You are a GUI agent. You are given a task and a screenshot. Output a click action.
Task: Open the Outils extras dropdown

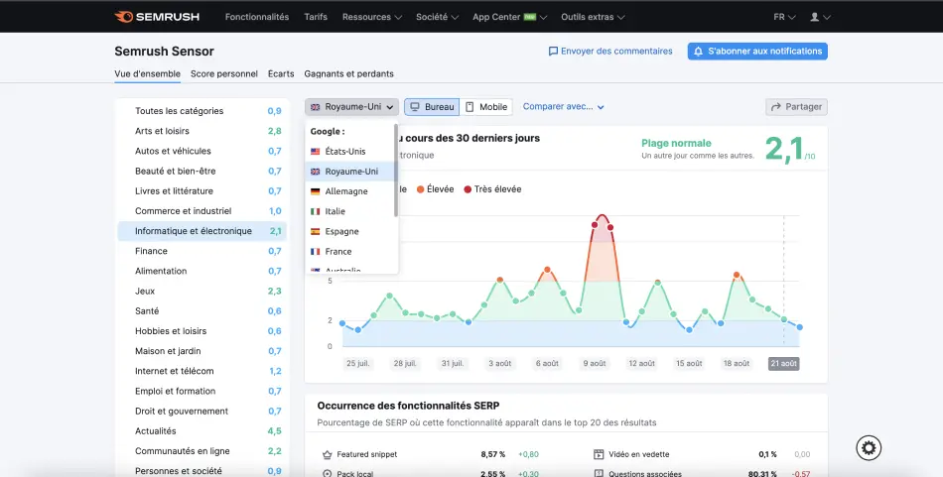(593, 17)
